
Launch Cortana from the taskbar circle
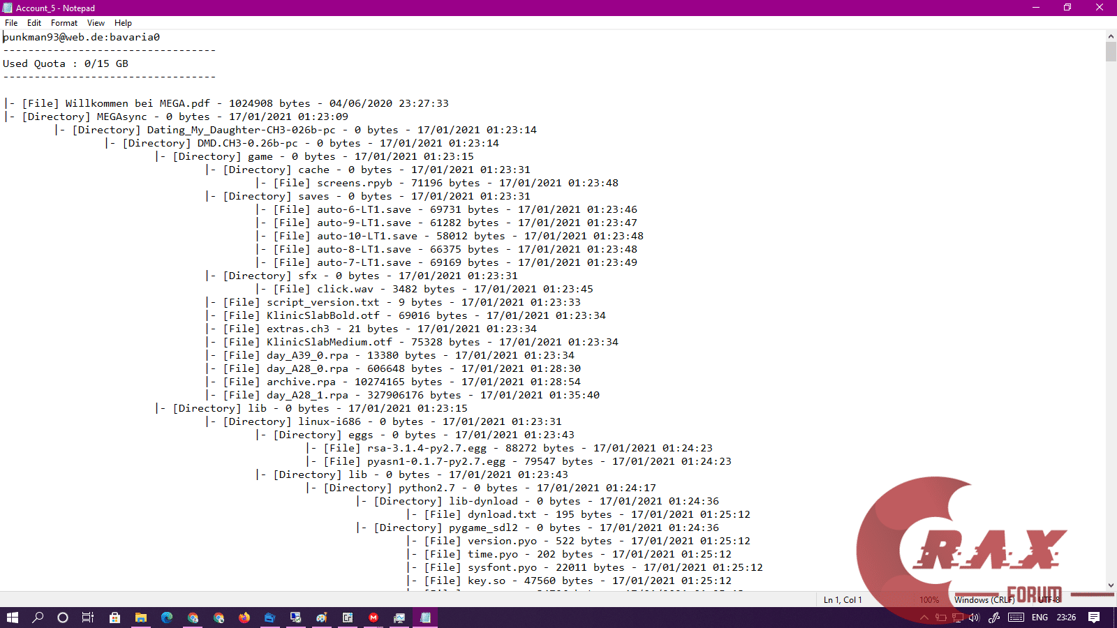pos(63,618)
